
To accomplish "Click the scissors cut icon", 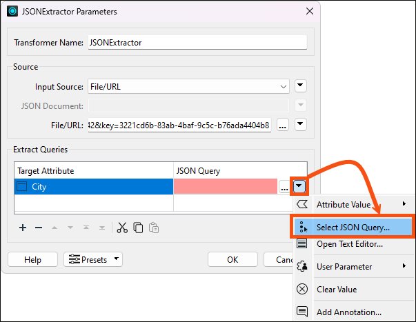I will pos(122,228).
